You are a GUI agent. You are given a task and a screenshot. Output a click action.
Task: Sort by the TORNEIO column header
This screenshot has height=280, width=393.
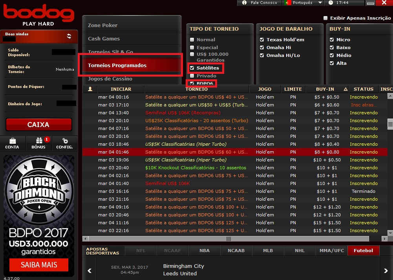[x=196, y=89]
